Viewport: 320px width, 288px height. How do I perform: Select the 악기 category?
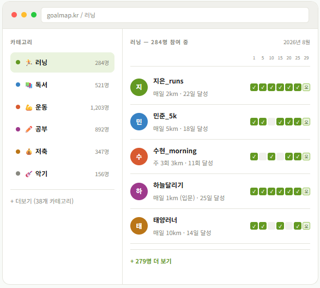click(x=62, y=174)
